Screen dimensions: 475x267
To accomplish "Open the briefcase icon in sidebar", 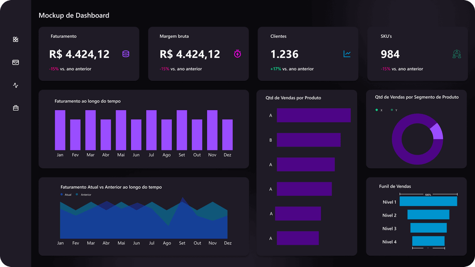I will [16, 108].
